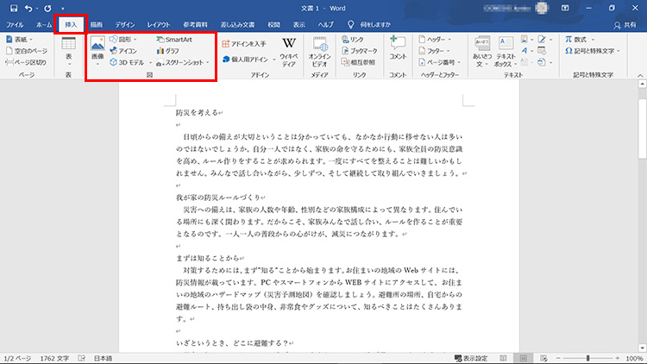Viewport: 647px width, 364px height.
Task: Save document using the quick access icon
Action: pyautogui.click(x=14, y=8)
